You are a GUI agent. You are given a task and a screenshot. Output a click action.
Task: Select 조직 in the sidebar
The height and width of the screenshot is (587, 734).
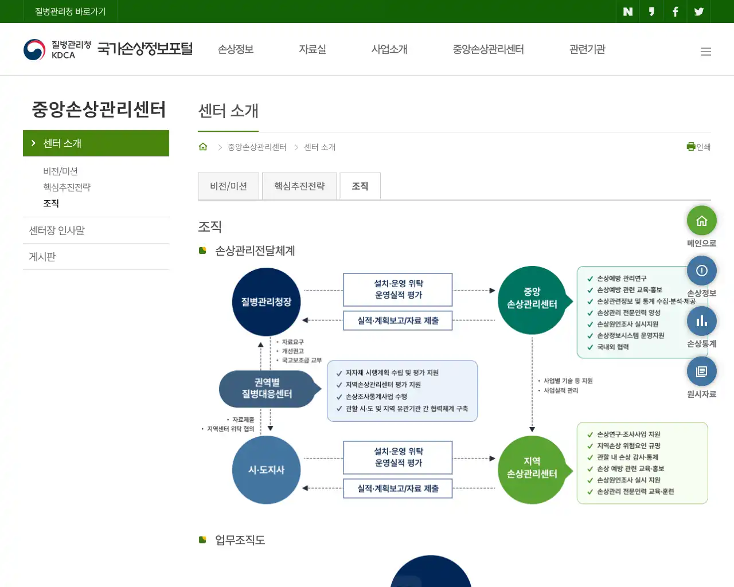point(51,204)
